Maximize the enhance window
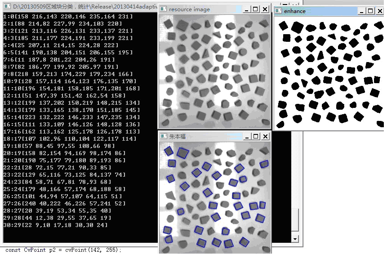The height and width of the screenshot is (254, 387). (370, 11)
